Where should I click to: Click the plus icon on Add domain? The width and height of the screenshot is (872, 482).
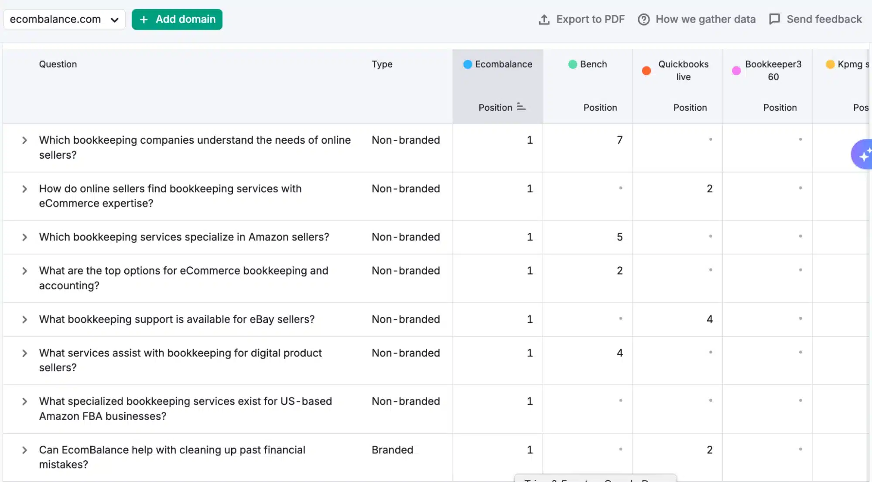[x=143, y=19]
